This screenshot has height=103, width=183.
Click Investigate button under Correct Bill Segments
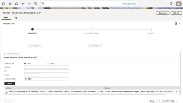click(95, 45)
